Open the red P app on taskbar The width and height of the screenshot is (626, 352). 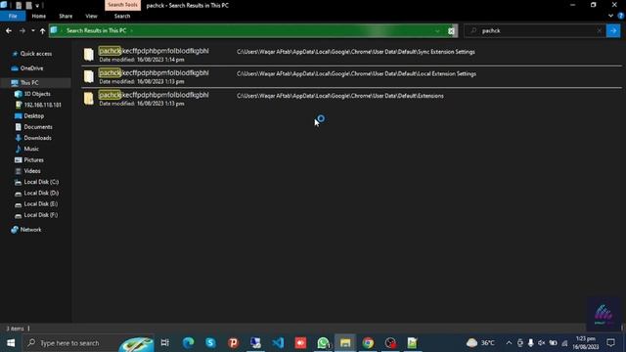[233, 343]
